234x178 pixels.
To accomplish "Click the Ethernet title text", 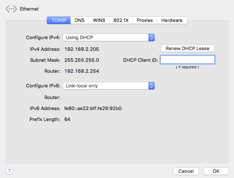I will click(29, 9).
